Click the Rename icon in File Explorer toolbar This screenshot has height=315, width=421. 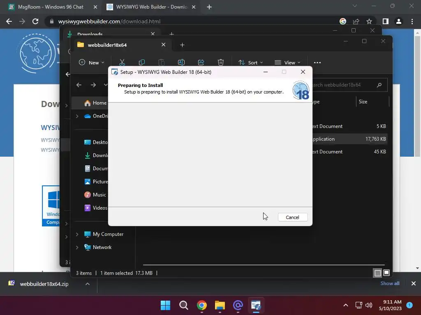[x=181, y=62]
